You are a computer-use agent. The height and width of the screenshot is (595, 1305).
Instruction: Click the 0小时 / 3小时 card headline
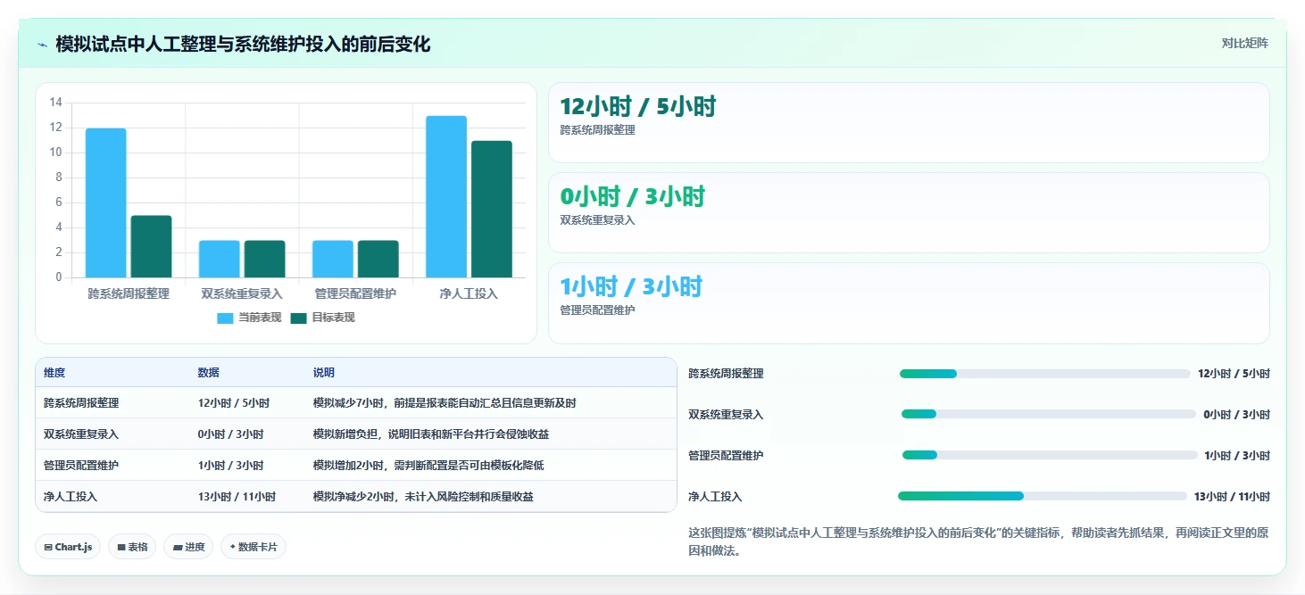coord(632,197)
